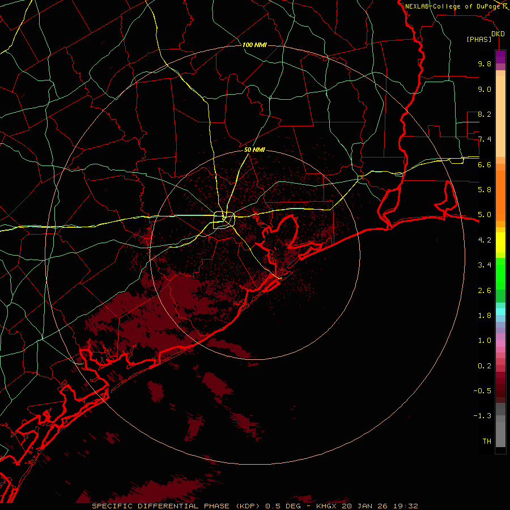The image size is (510, 510).
Task: Click the gray swatch at the color bar bottom
Action: pyautogui.click(x=500, y=434)
